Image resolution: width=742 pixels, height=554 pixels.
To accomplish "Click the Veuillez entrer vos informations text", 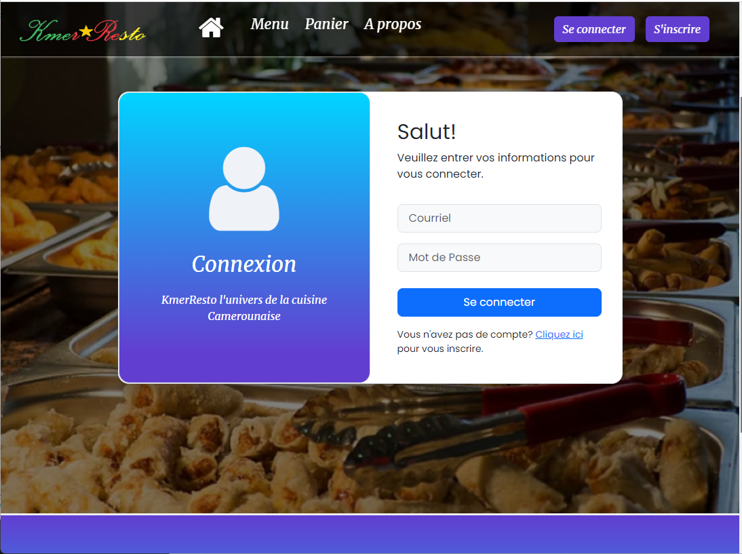I will coord(495,165).
